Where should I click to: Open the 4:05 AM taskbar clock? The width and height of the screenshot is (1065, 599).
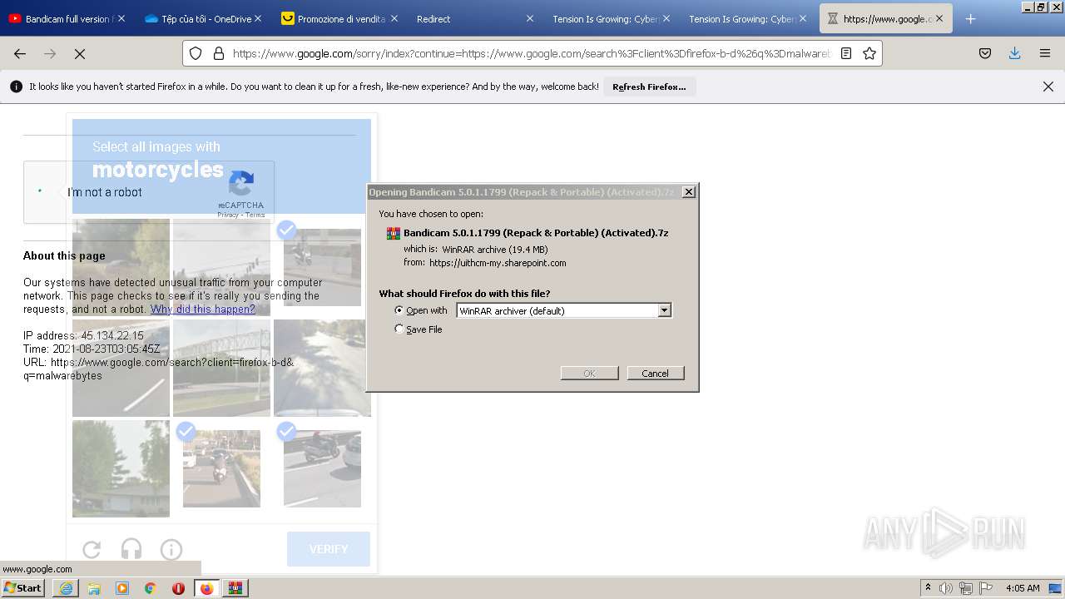coord(1023,588)
